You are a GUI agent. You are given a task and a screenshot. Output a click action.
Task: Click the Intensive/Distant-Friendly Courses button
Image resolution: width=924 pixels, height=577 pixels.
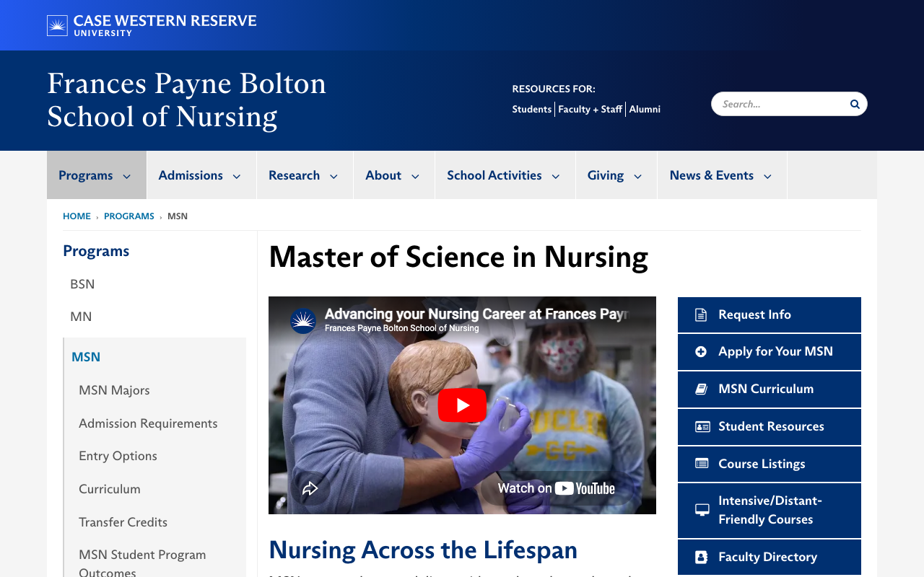[770, 510]
